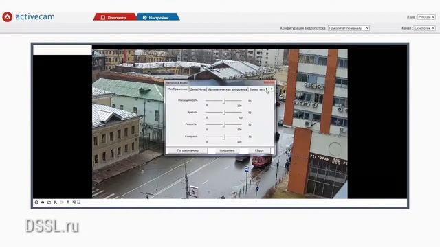Click the По умолчанию button
The width and height of the screenshot is (440, 247).
[188, 151]
